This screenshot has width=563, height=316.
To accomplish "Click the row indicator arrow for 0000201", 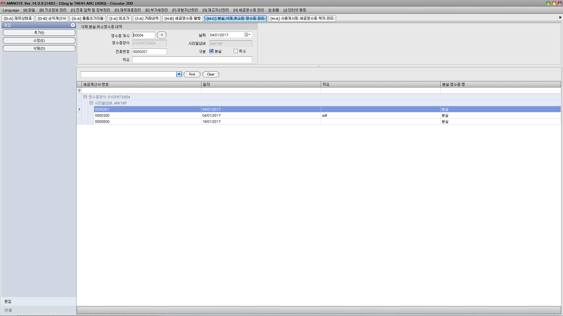I will pos(79,109).
